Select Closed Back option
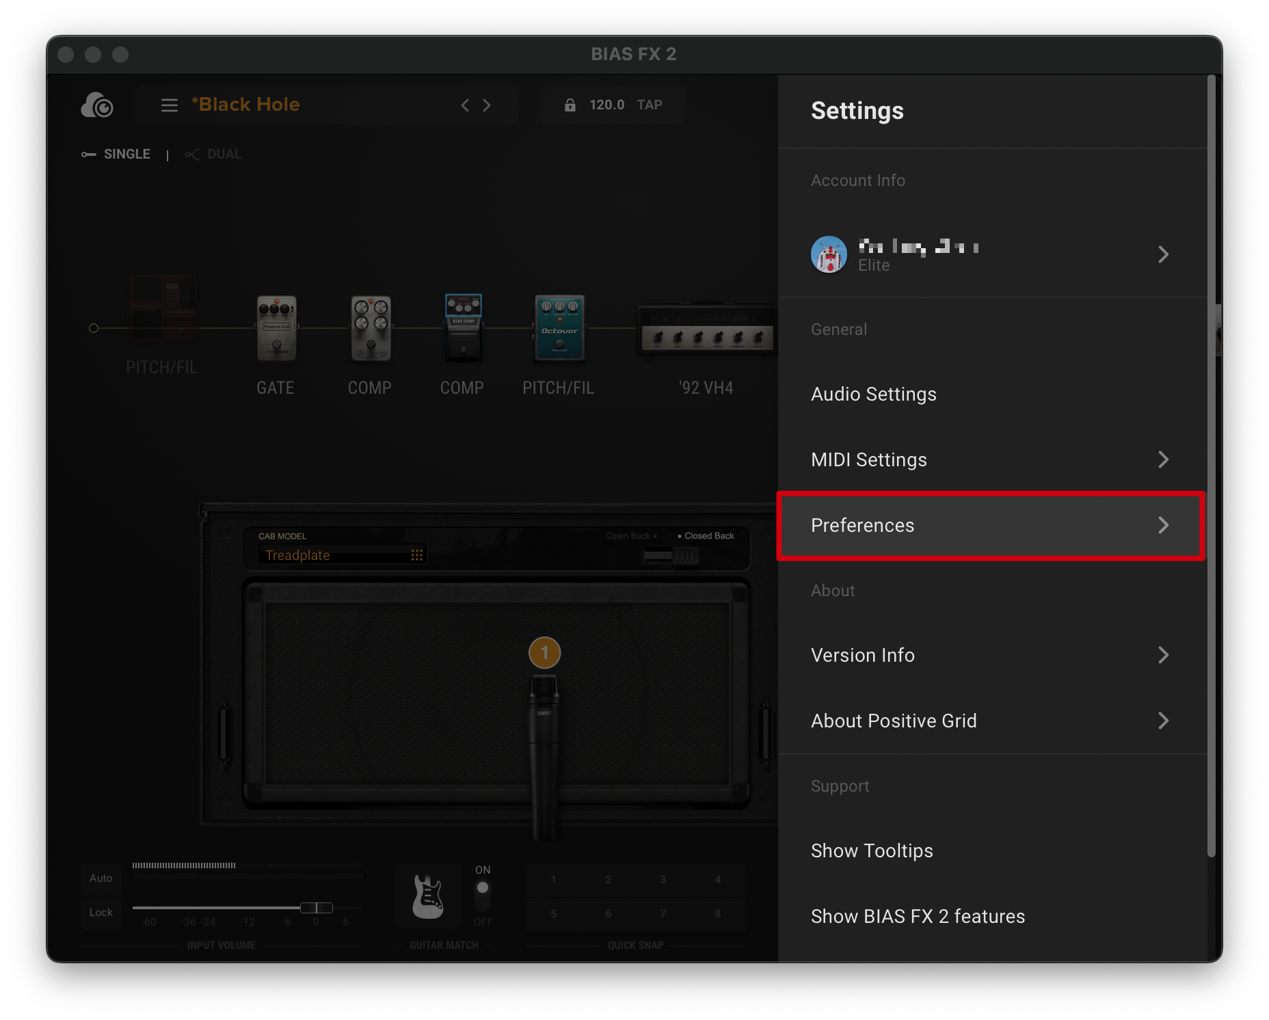Image resolution: width=1269 pixels, height=1020 pixels. pyautogui.click(x=706, y=536)
